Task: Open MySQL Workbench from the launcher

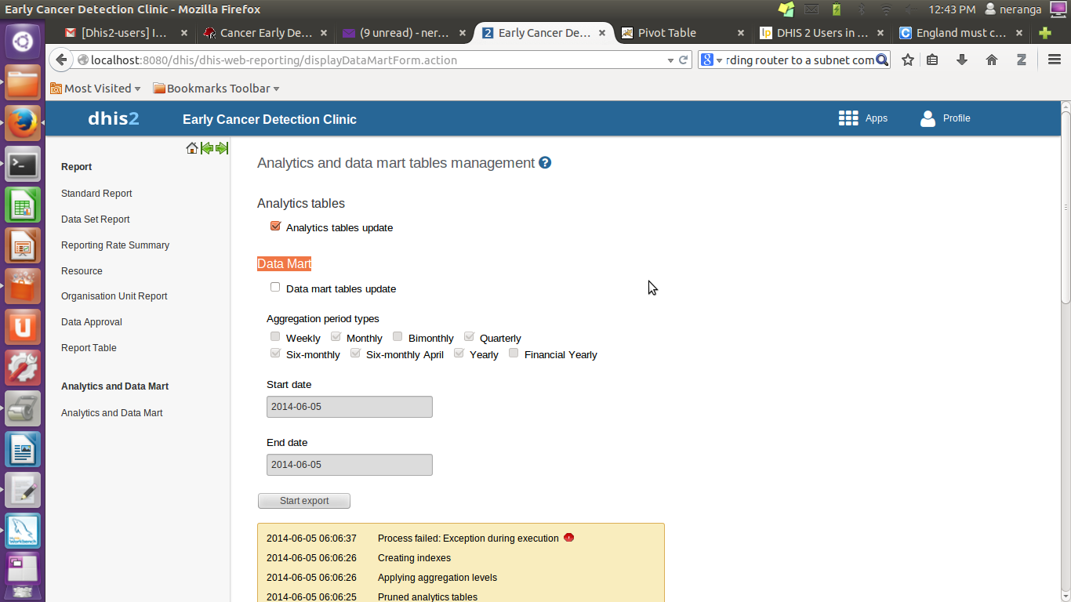Action: point(23,531)
